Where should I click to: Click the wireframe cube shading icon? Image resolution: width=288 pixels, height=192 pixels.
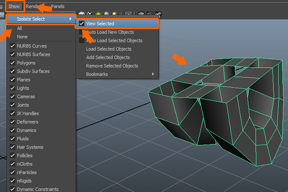click(x=82, y=14)
